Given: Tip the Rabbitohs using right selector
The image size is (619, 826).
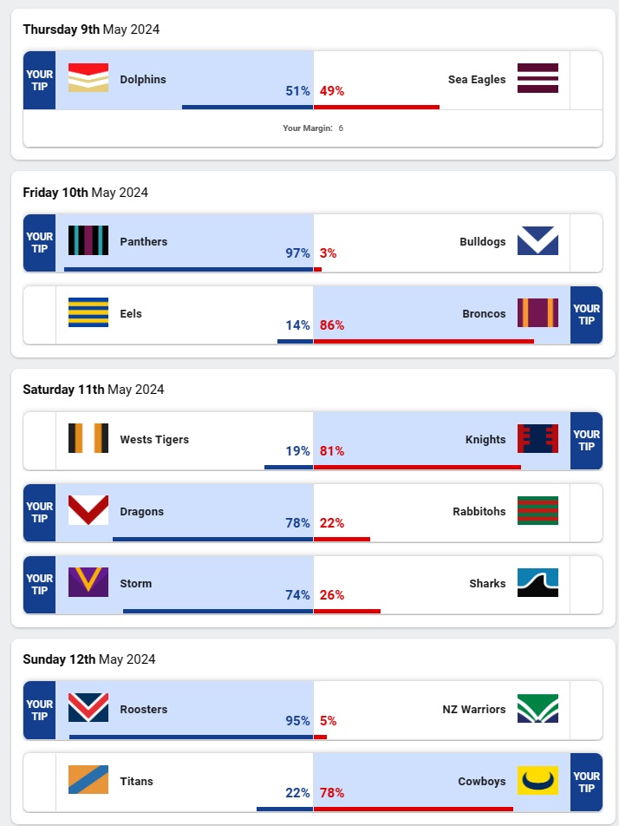Looking at the screenshot, I should pyautogui.click(x=586, y=512).
